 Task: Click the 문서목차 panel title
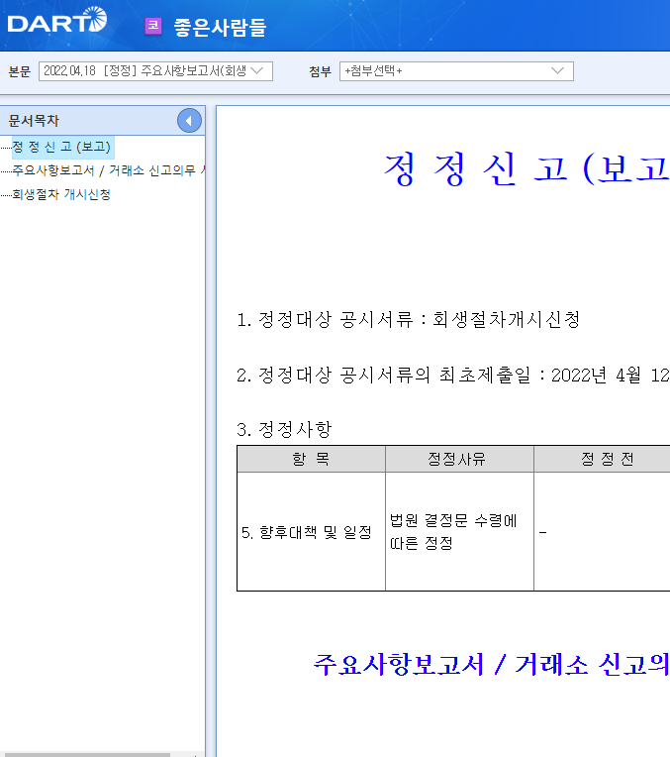(x=34, y=121)
